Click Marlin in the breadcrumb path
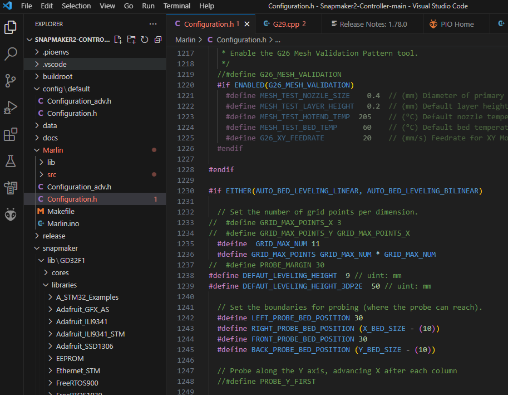508x395 pixels. click(185, 40)
